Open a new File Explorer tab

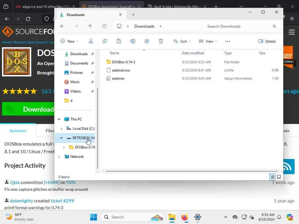133,15
